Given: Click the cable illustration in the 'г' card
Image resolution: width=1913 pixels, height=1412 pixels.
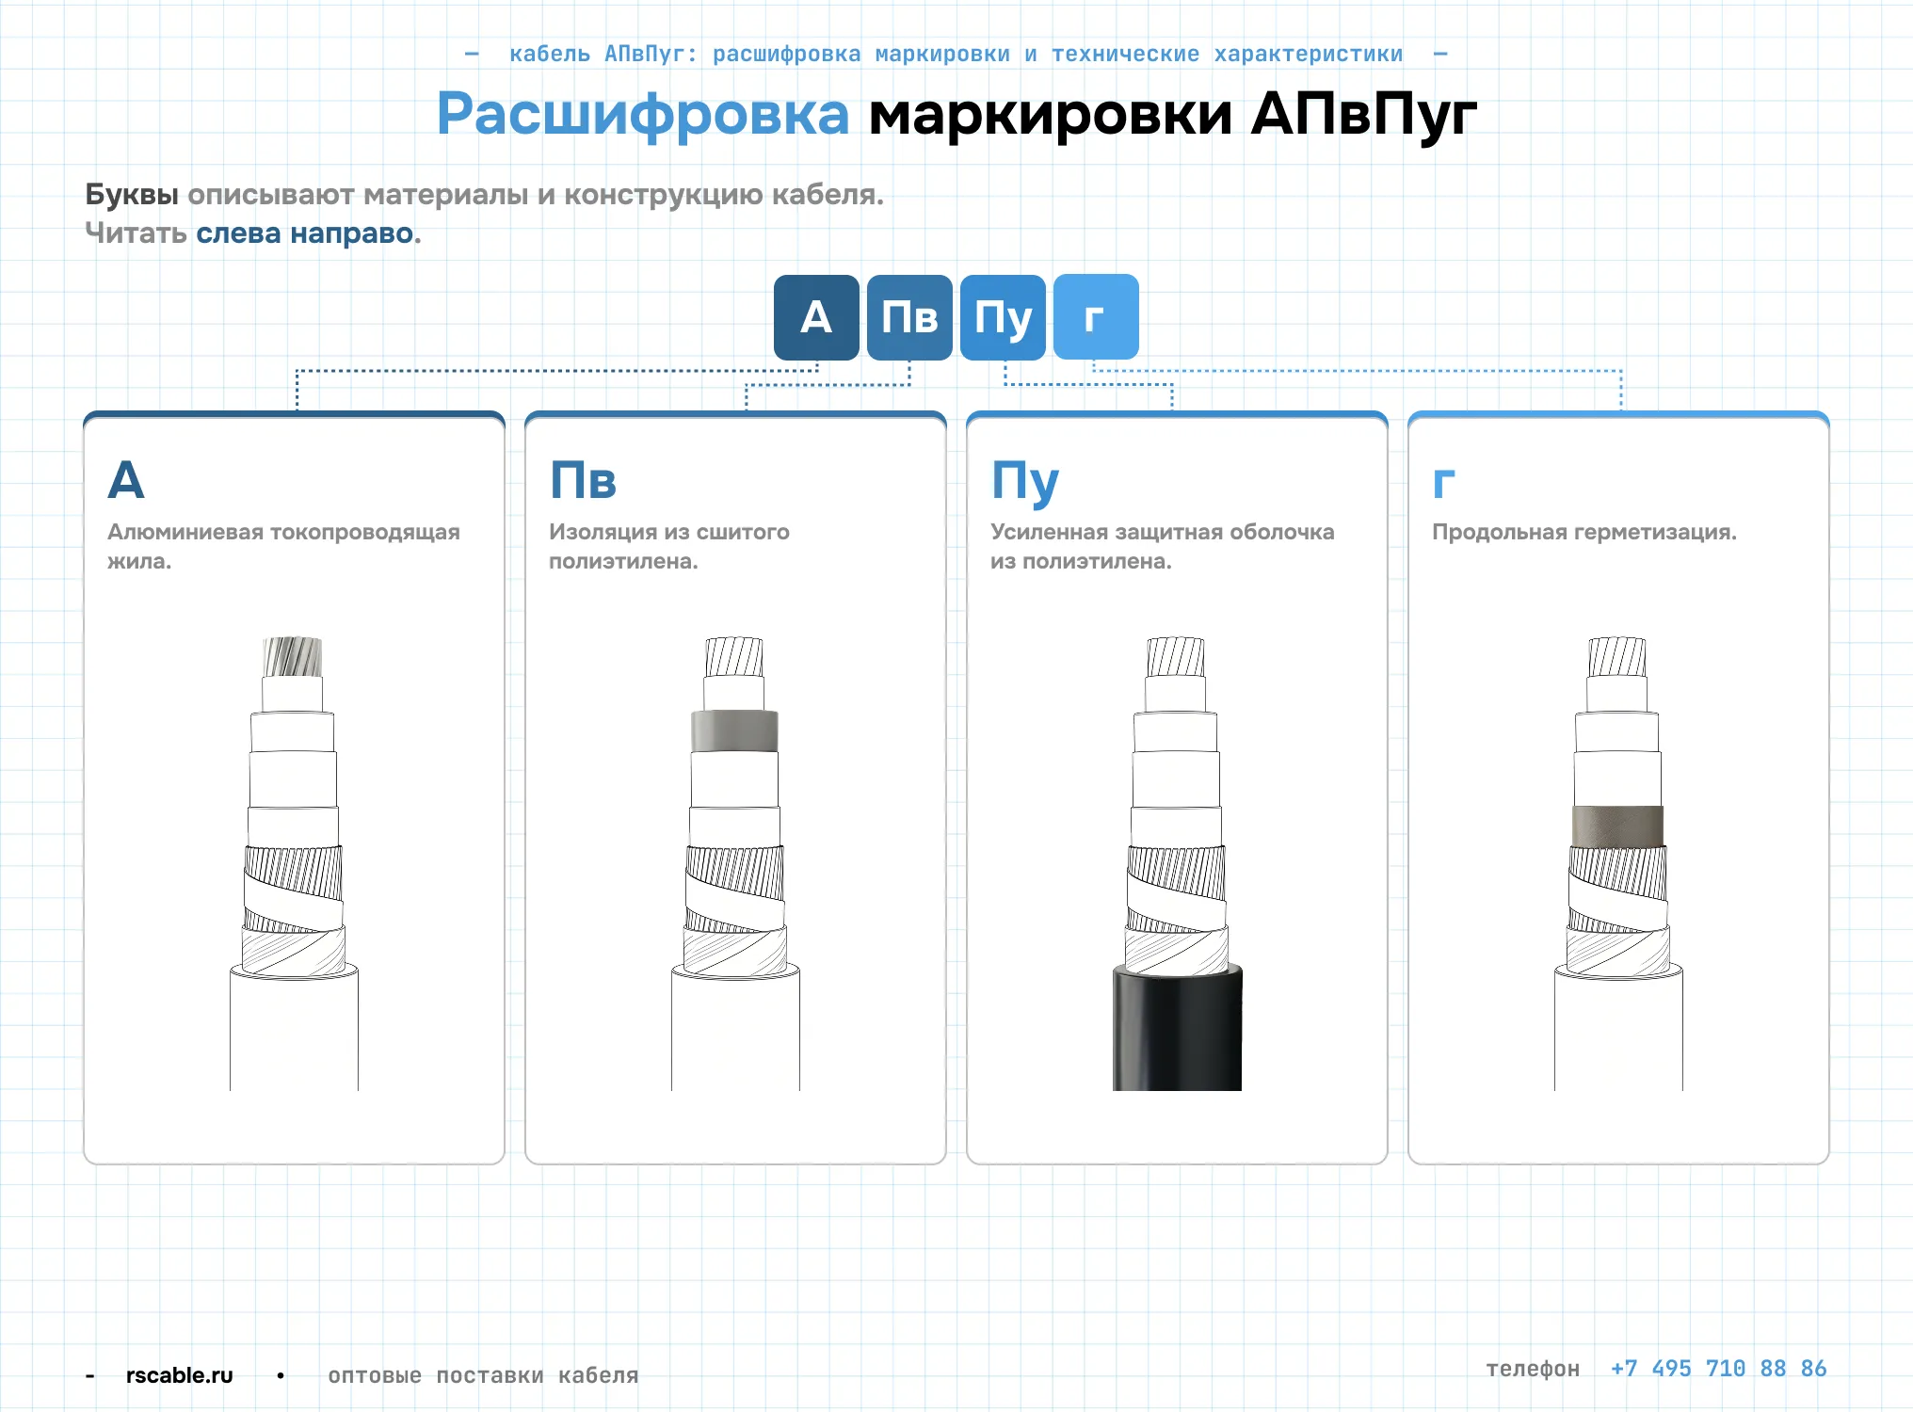Looking at the screenshot, I should coord(1618,863).
